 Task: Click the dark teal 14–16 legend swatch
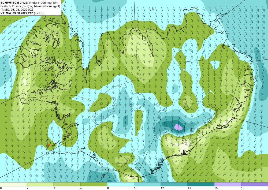coord(201,184)
